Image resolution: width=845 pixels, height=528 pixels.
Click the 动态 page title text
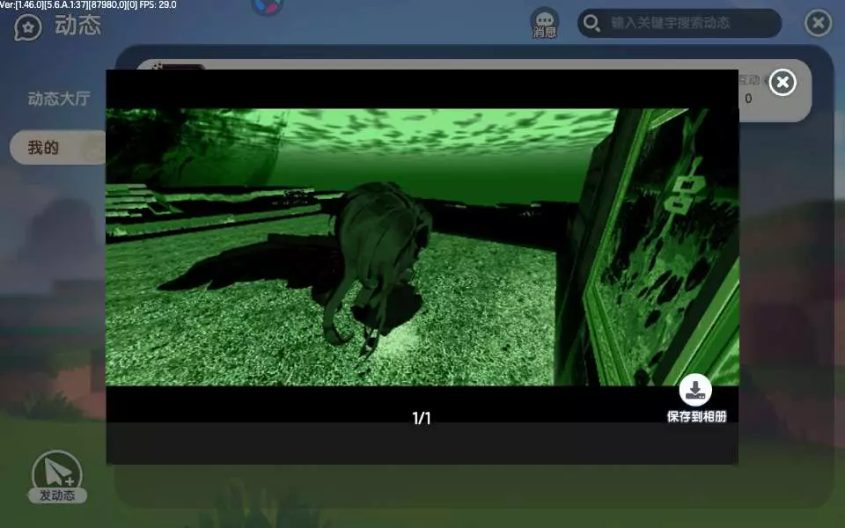coord(77,26)
